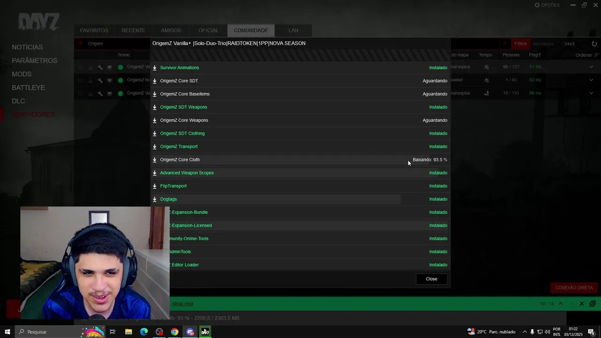Click download icon beside Survivor Animations
Image resolution: width=601 pixels, height=338 pixels.
(x=154, y=68)
